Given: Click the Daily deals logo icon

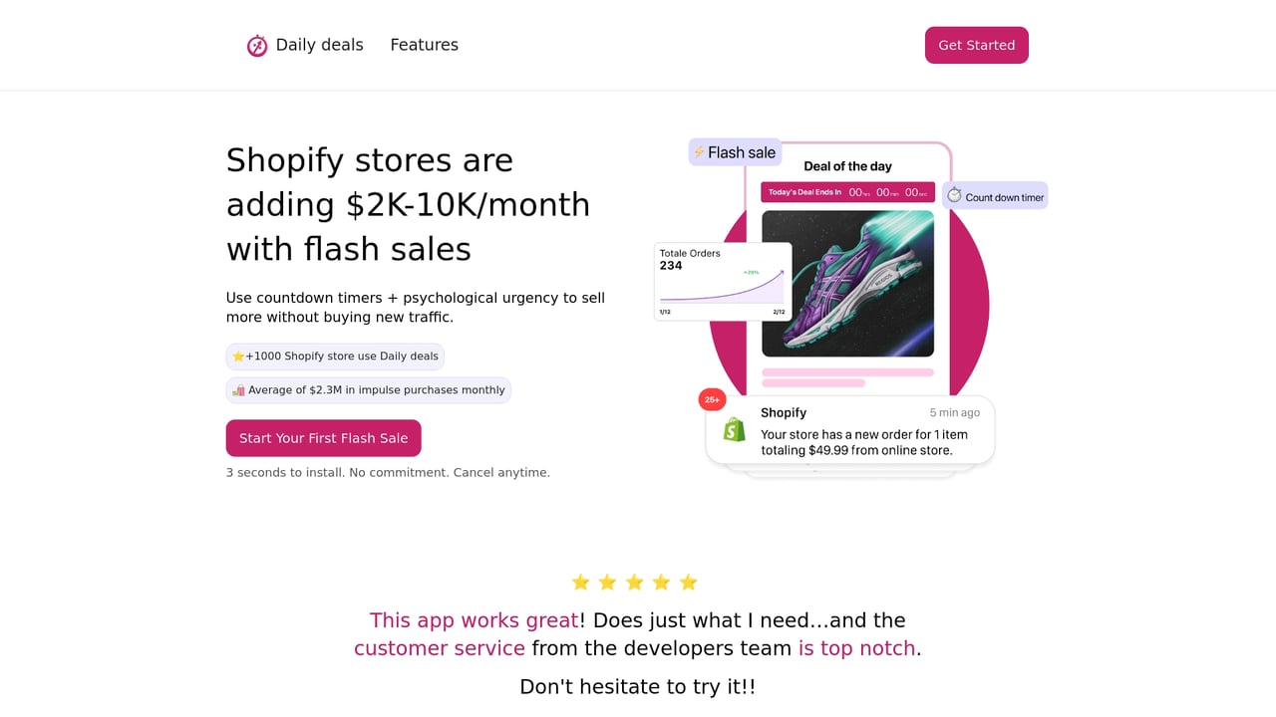Looking at the screenshot, I should pyautogui.click(x=257, y=45).
